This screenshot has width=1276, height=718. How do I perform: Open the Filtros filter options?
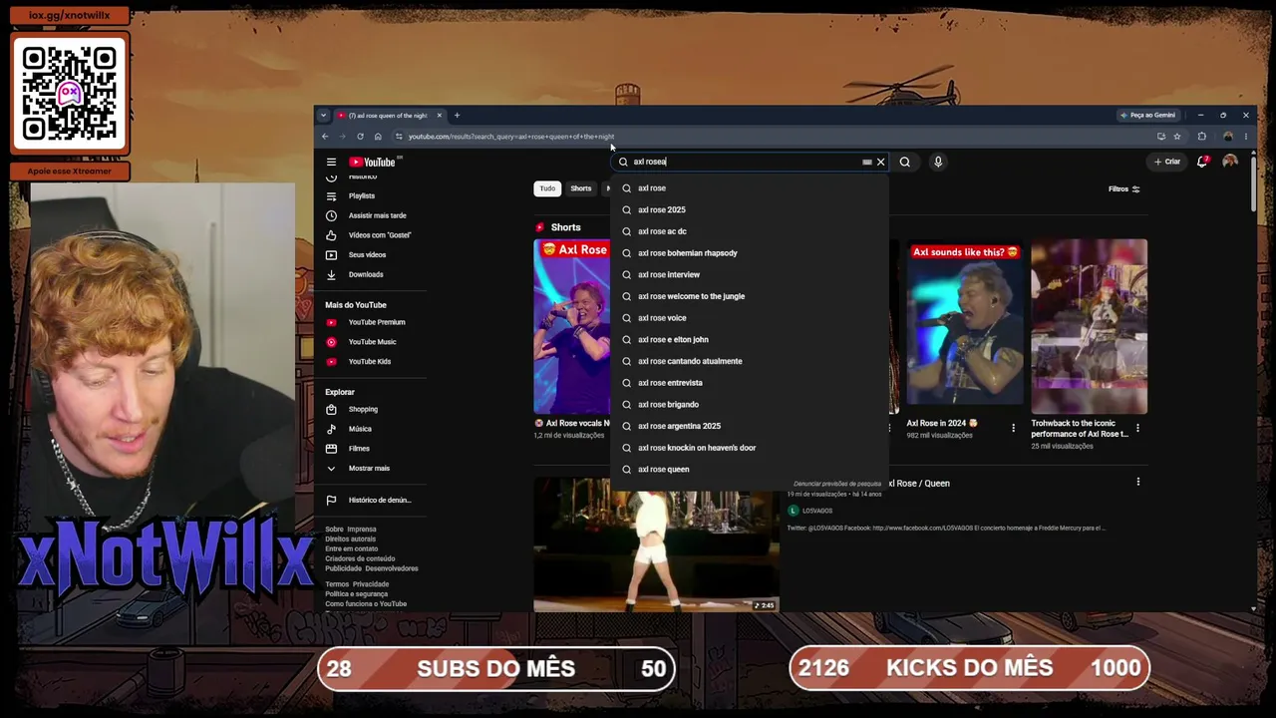pyautogui.click(x=1124, y=188)
